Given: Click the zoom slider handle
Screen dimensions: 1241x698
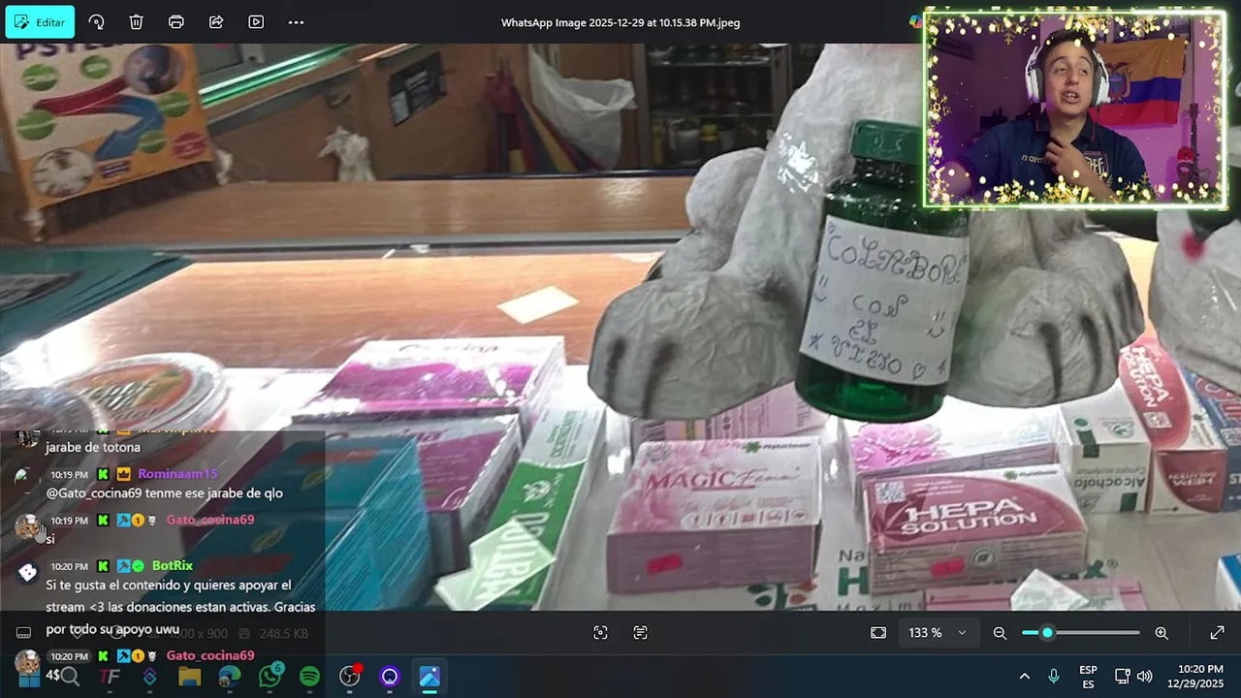Looking at the screenshot, I should tap(1047, 633).
